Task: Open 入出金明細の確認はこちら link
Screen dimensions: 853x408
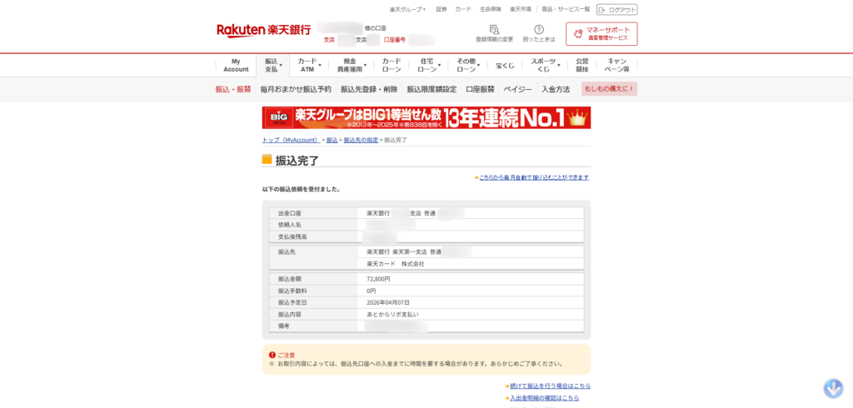Action: [546, 398]
